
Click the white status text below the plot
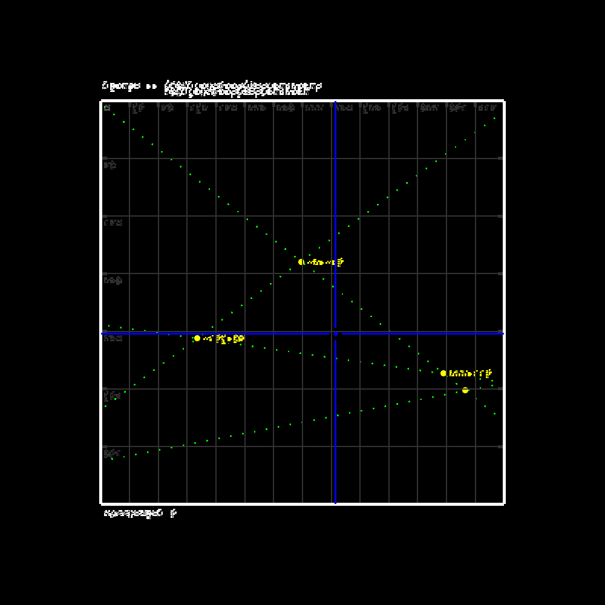[x=140, y=514]
